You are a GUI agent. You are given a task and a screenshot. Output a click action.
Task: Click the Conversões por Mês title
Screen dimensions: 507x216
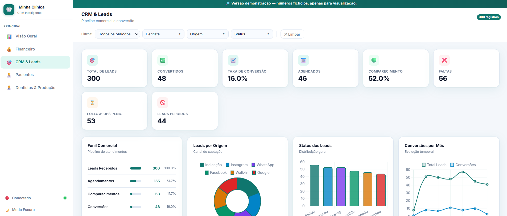point(424,146)
